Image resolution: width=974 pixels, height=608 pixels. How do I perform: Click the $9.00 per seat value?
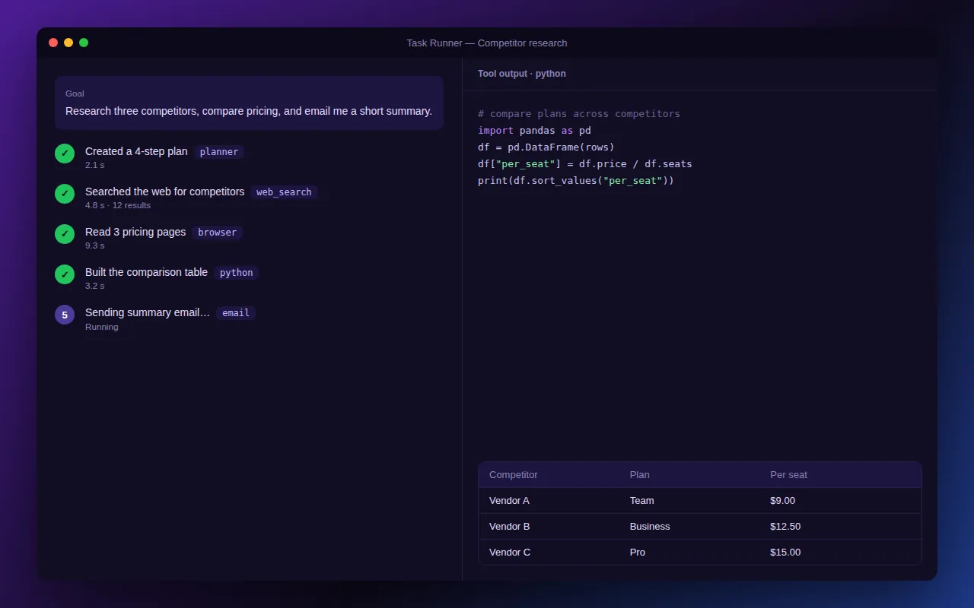coord(782,501)
